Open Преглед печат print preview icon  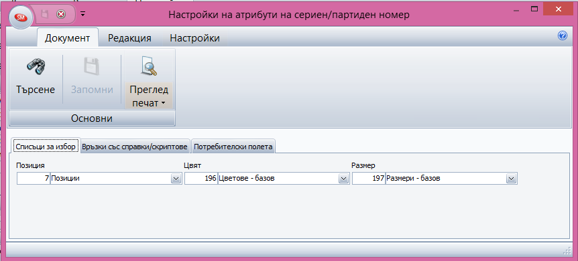pos(149,66)
